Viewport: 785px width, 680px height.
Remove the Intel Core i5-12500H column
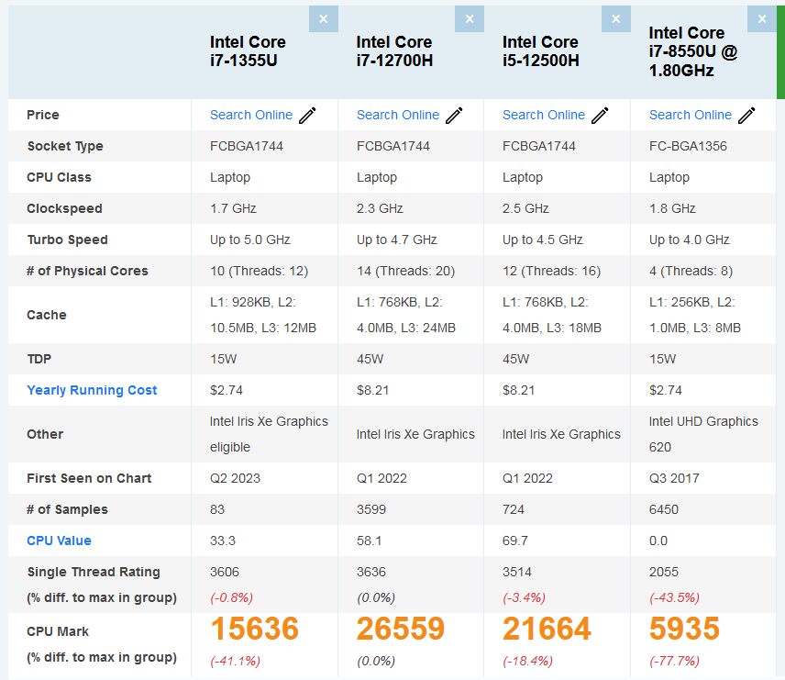pos(615,18)
